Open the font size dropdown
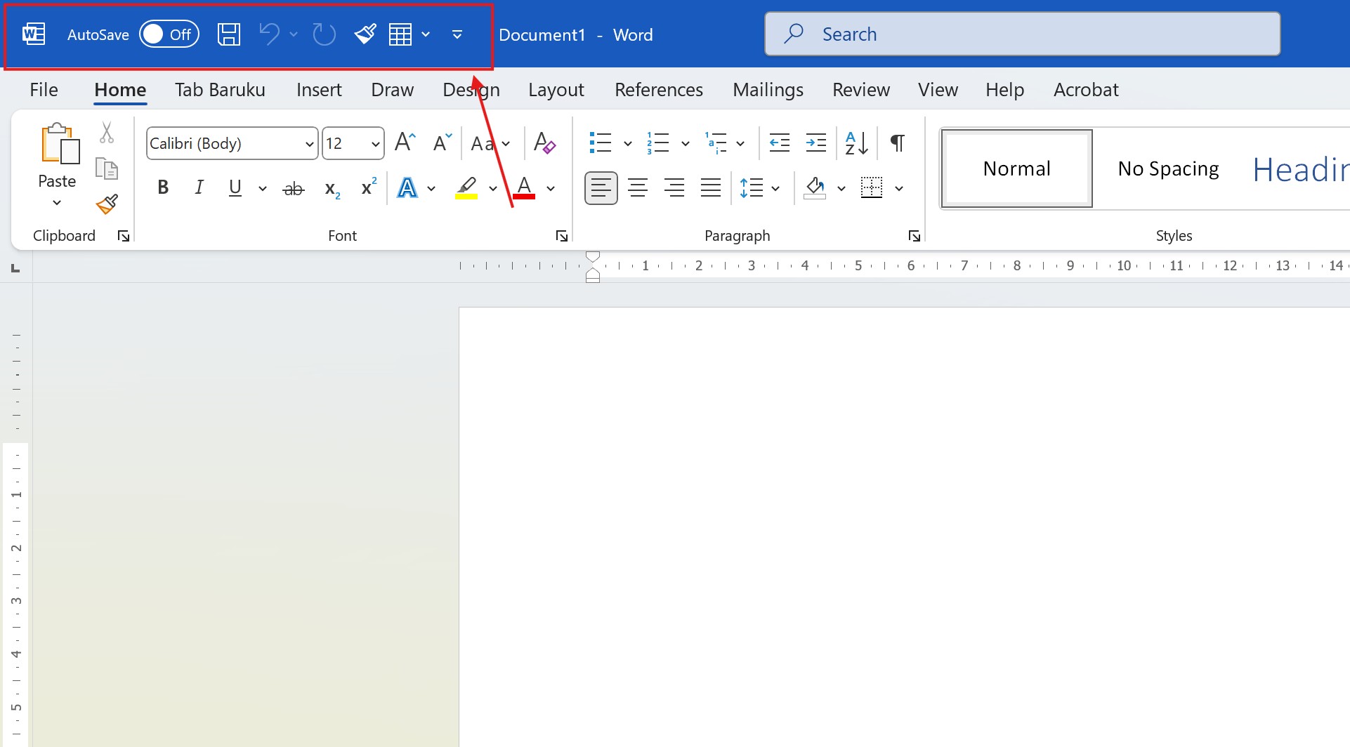The image size is (1350, 747). pos(375,144)
